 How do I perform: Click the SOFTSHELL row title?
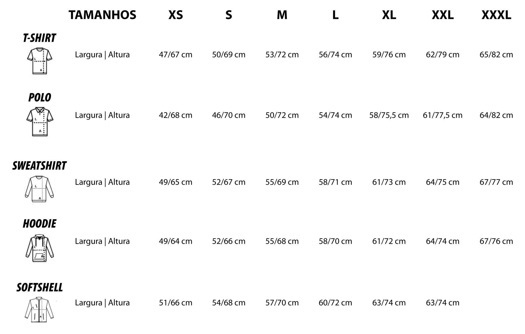40,288
